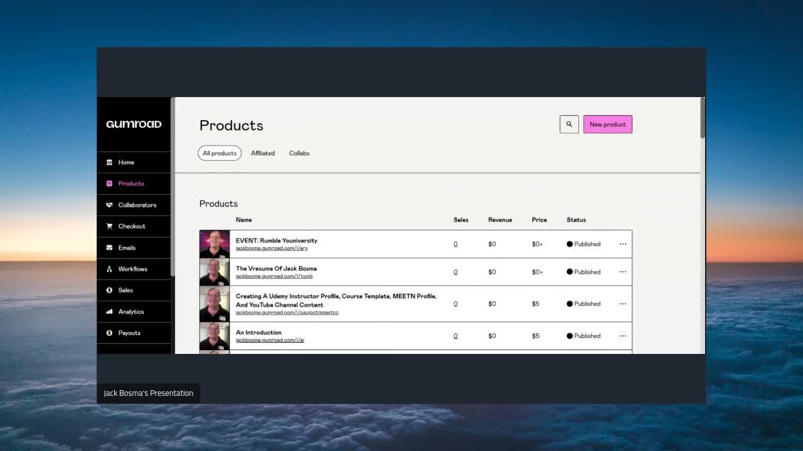Screen dimensions: 803x451
Task: Click the Payouts icon in sidebar
Action: pos(109,333)
